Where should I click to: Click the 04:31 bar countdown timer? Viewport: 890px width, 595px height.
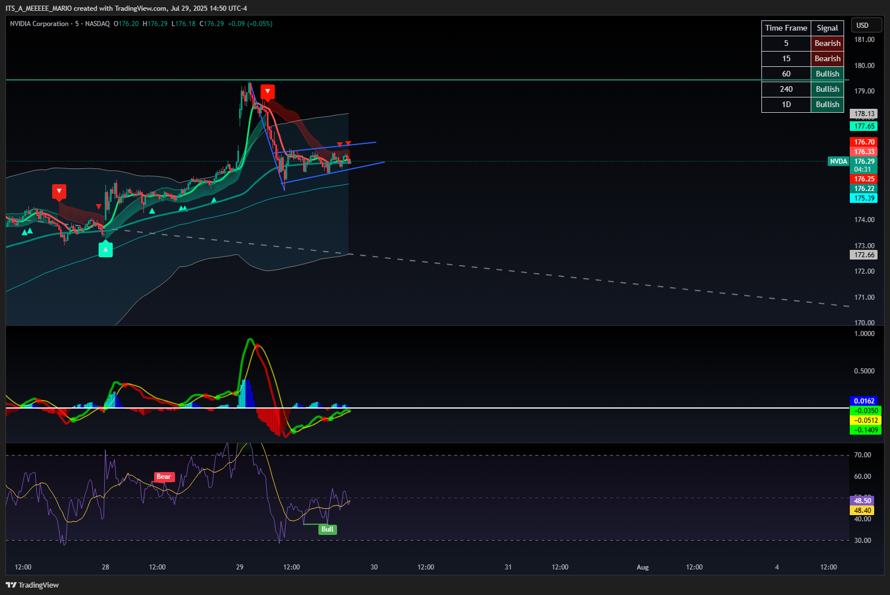pos(863,169)
